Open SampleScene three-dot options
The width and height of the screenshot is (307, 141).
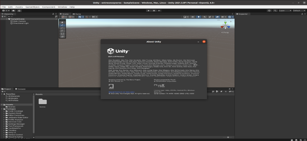click(x=56, y=19)
